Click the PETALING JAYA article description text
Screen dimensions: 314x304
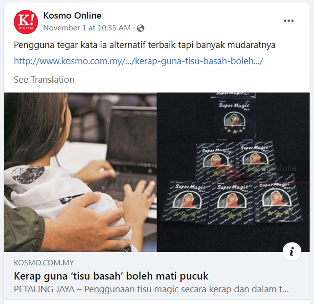point(151,289)
